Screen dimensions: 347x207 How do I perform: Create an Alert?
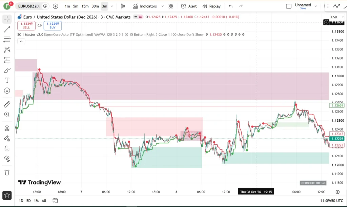click(189, 6)
